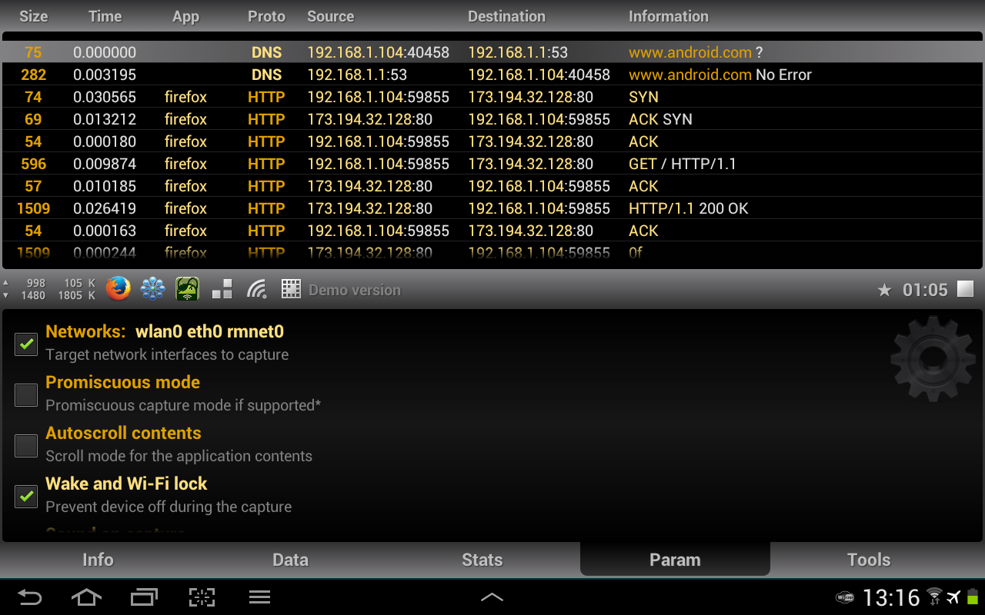Open the recent apps overview
985x615 pixels.
coord(144,597)
